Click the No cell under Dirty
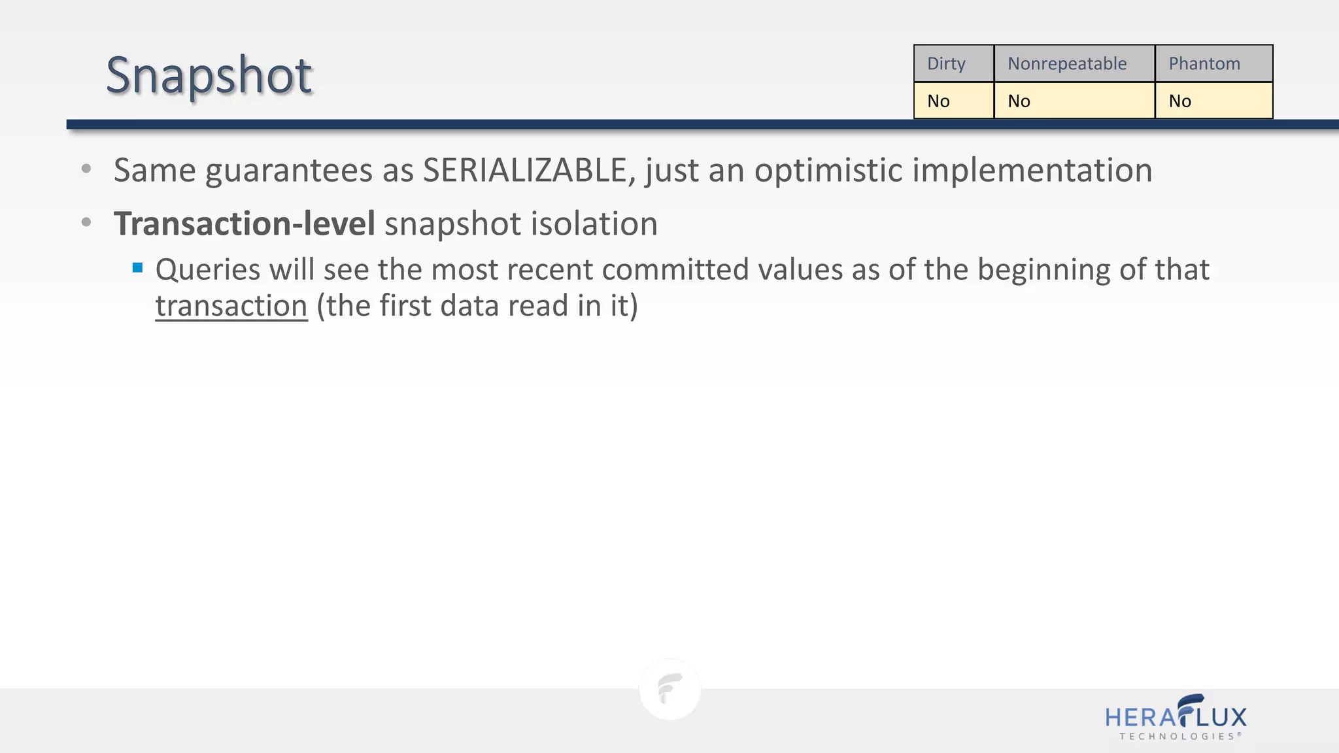 953,101
